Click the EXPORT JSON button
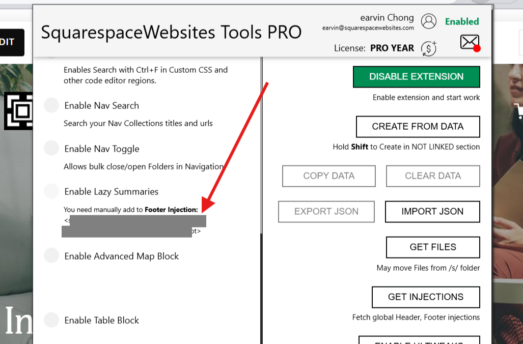 [326, 212]
